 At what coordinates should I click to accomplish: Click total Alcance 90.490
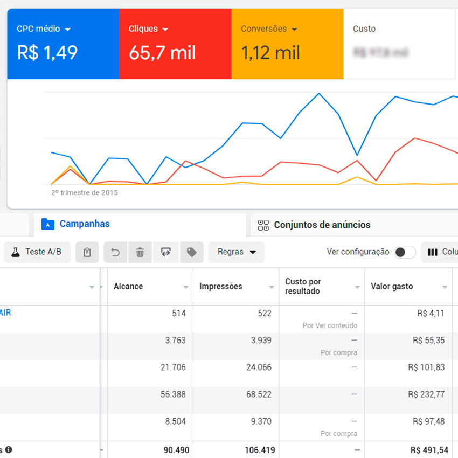176,450
